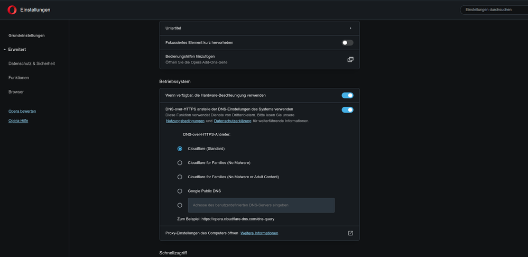Screen dimensions: 528x257
Task: Select custom DNS server radio button
Action: pyautogui.click(x=180, y=205)
